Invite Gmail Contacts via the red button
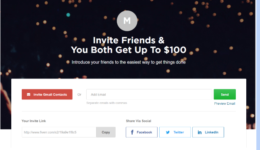Image resolution: width=260 pixels, height=150 pixels. pyautogui.click(x=47, y=94)
